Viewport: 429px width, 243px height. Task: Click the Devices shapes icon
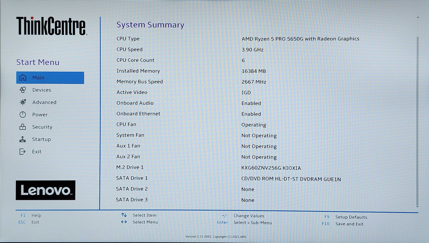23,90
